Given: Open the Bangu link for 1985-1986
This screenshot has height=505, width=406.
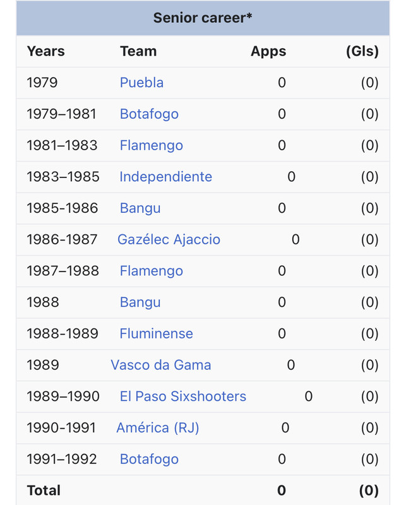Looking at the screenshot, I should click(140, 208).
